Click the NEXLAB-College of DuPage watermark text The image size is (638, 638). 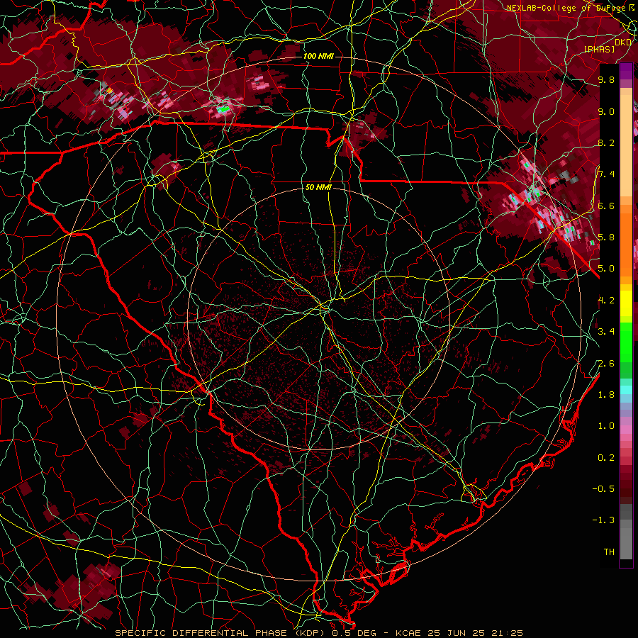coord(566,8)
